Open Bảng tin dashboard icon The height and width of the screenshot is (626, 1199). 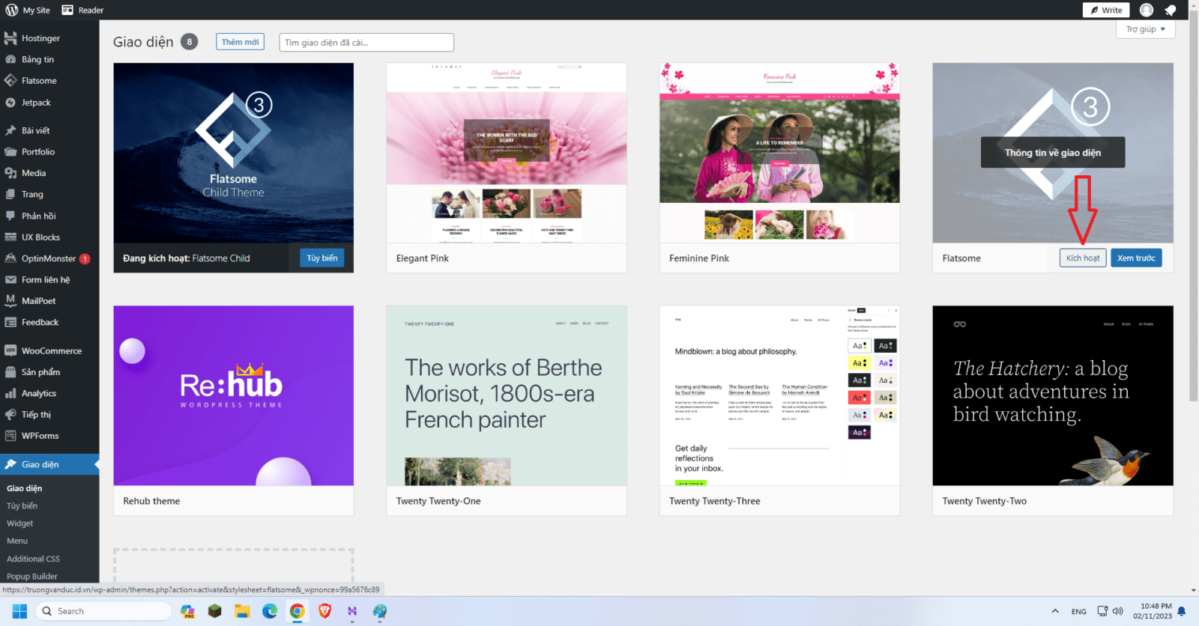pos(10,59)
